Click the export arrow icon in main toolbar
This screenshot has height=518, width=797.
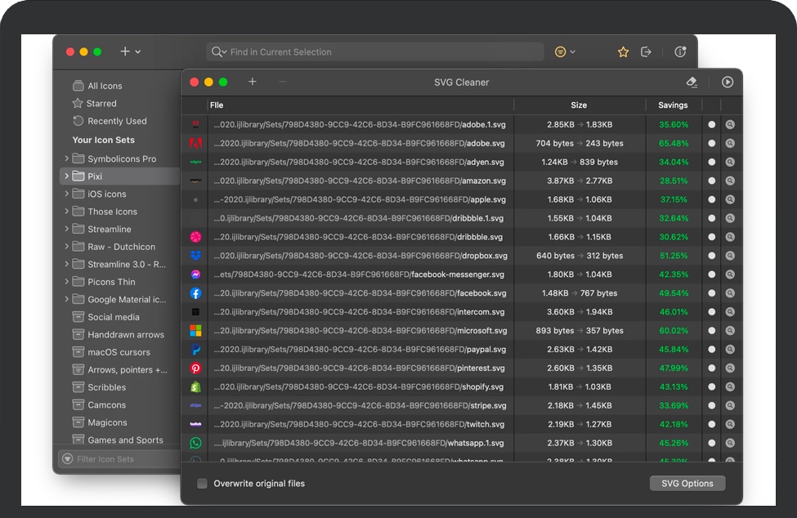click(x=646, y=51)
